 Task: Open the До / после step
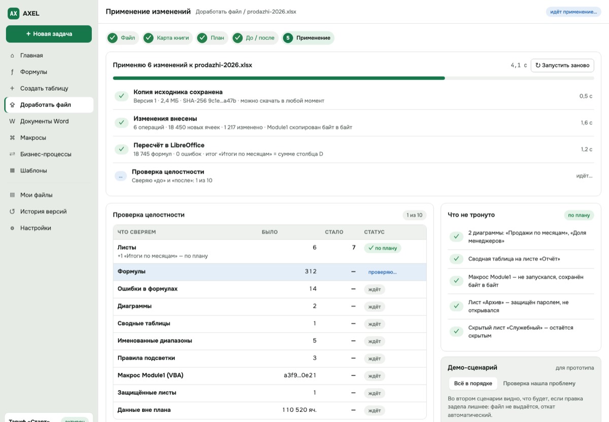point(255,38)
